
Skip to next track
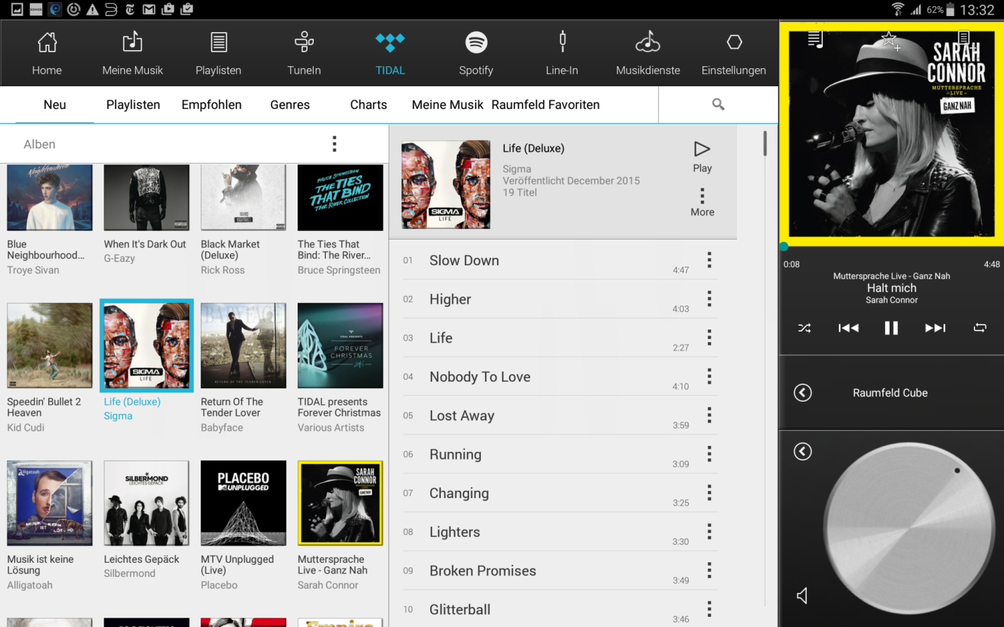pos(935,328)
